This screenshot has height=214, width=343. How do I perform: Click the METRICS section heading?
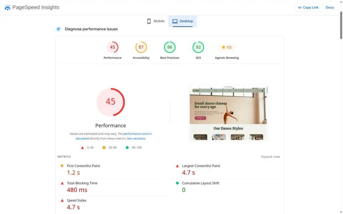tap(64, 157)
